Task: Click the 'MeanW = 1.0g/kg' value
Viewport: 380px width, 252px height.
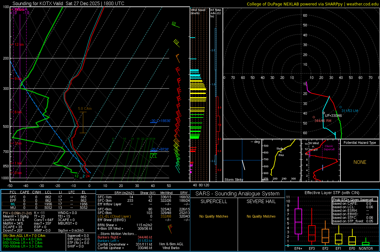Action: 16,216
